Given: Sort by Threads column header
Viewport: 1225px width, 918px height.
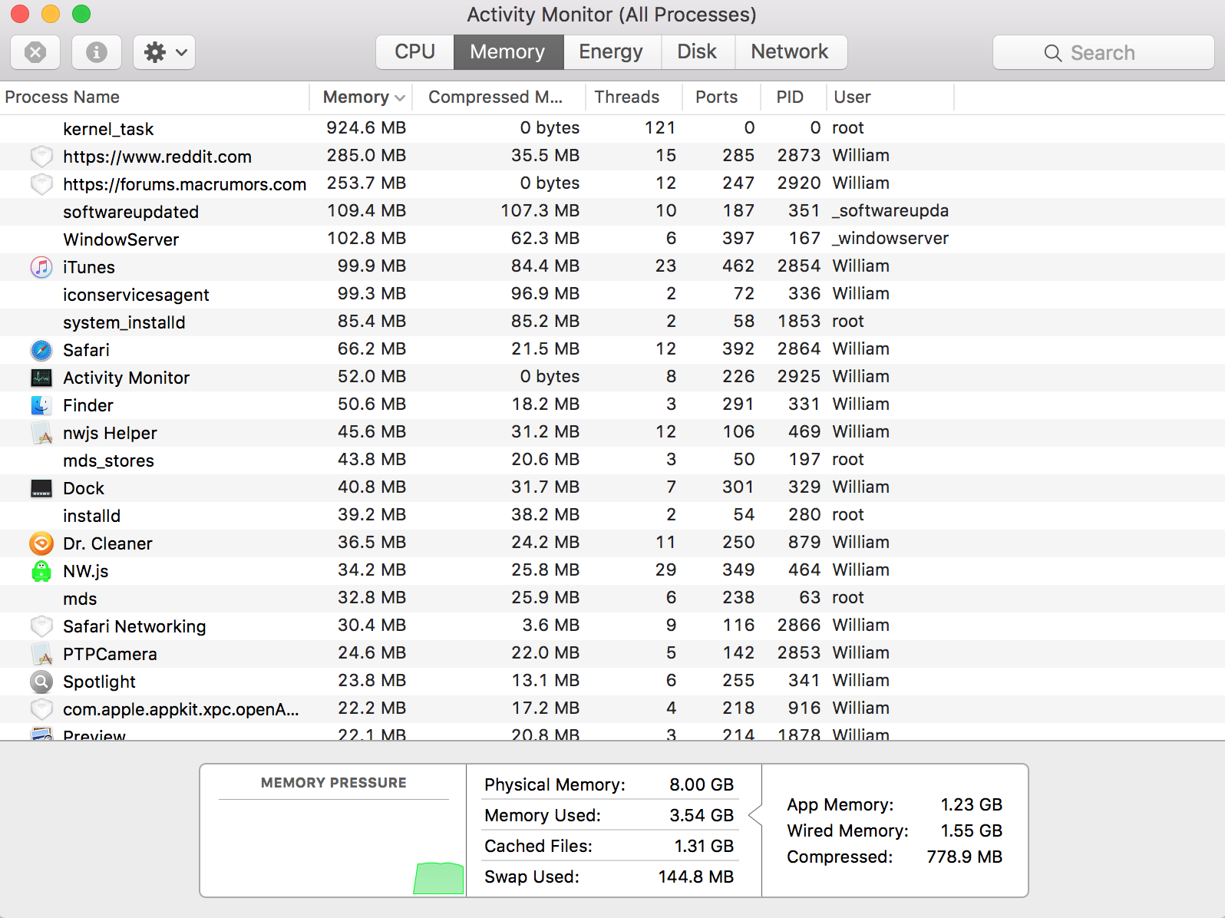Looking at the screenshot, I should point(634,97).
